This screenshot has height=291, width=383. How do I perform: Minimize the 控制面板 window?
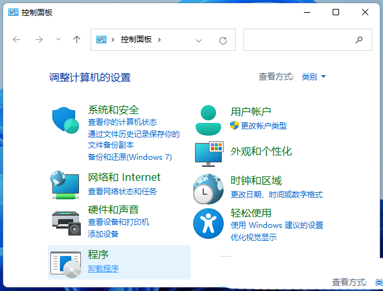click(307, 12)
